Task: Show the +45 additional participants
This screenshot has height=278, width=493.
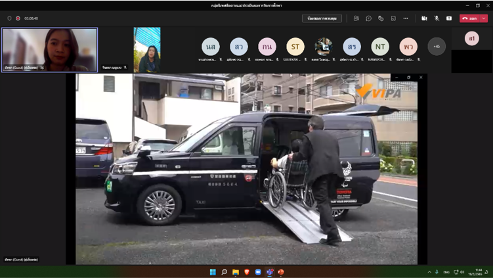Action: 437,47
